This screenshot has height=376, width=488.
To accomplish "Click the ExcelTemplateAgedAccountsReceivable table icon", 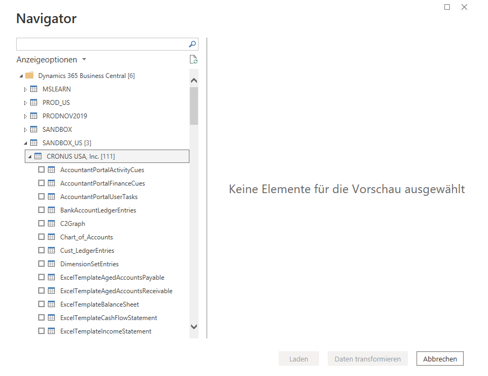I will coord(51,290).
